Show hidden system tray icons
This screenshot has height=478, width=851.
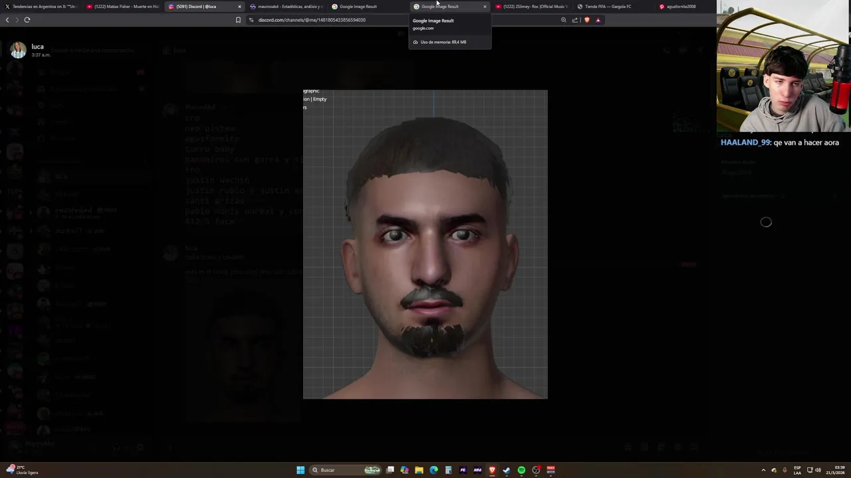click(x=763, y=470)
